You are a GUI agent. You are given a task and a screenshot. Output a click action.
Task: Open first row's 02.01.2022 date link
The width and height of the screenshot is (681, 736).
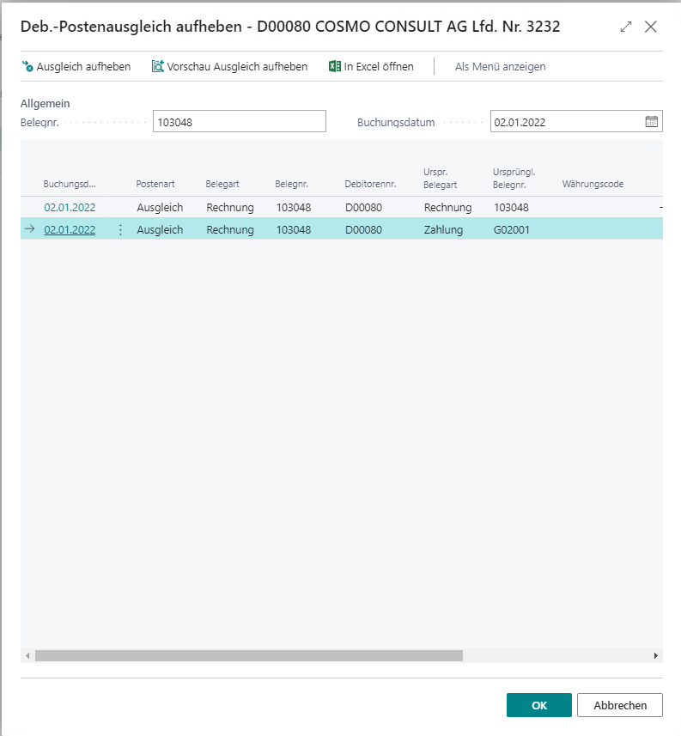point(70,207)
